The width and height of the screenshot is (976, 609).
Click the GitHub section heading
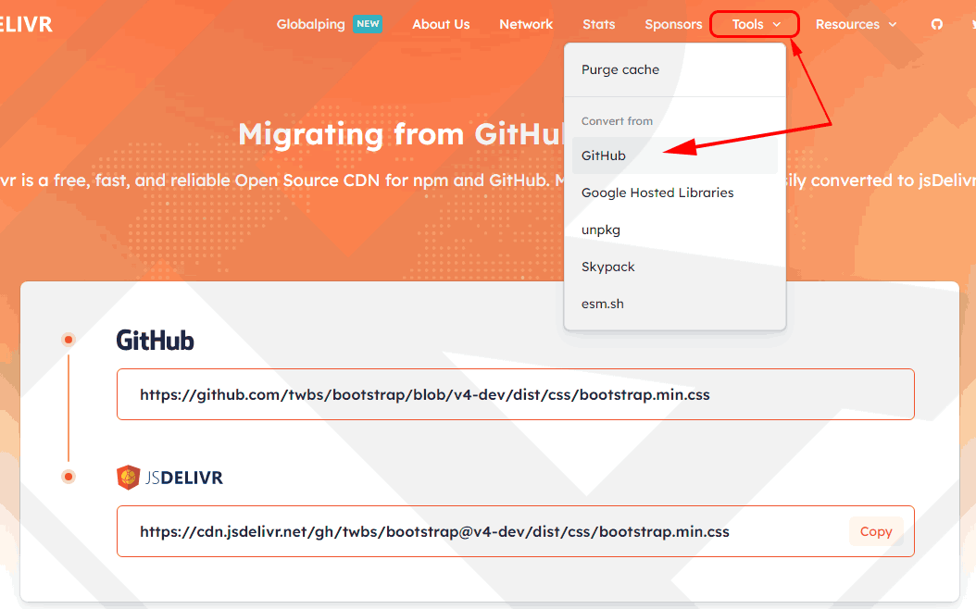(x=155, y=341)
